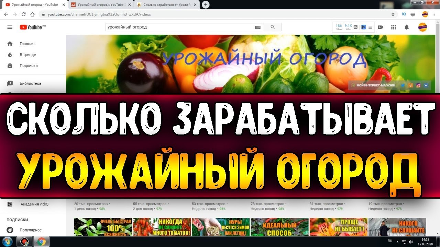Click the 186 views 60-minute vidIQ stat
The height and width of the screenshot is (247, 440).
pos(339,27)
